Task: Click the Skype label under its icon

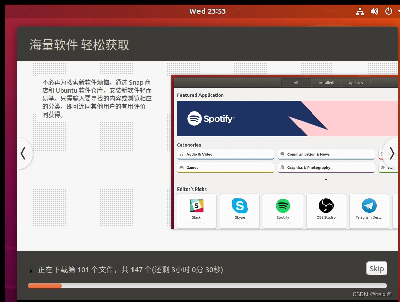Action: point(240,217)
